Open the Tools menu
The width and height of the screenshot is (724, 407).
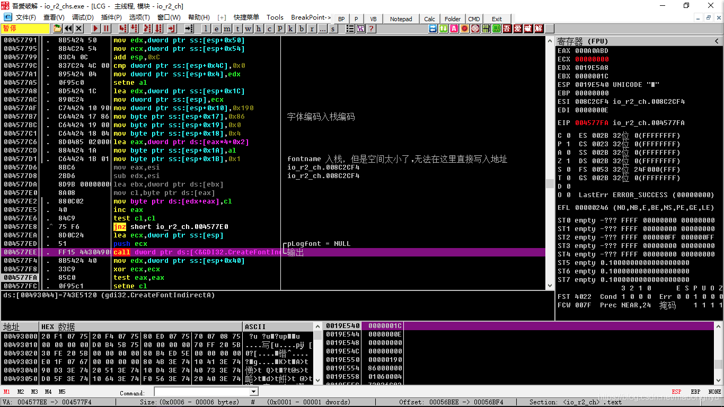pos(275,17)
